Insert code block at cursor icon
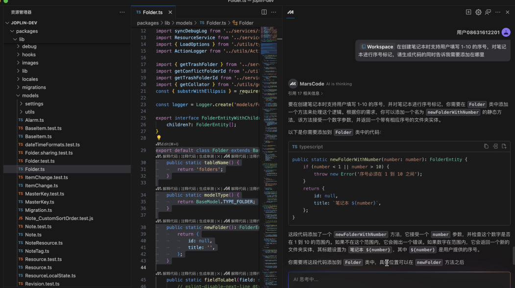Viewport: 515px width, 288px height. tap(495, 146)
